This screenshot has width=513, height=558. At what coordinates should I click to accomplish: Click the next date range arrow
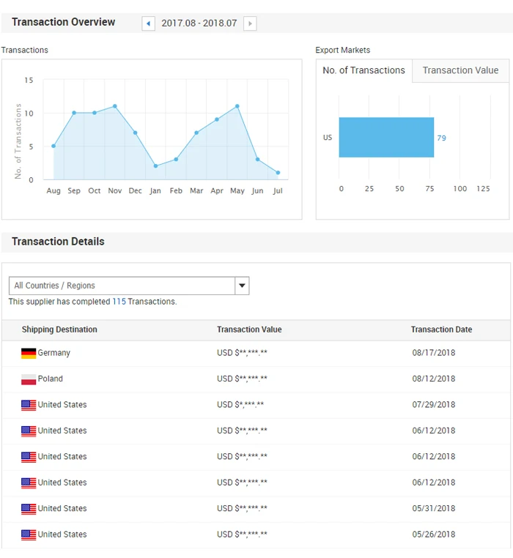(250, 23)
